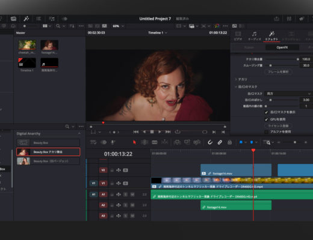Viewport: 313px width, 240px height.
Task: Open the thumbnail view mode dropdown arrow
Action: 50,26
